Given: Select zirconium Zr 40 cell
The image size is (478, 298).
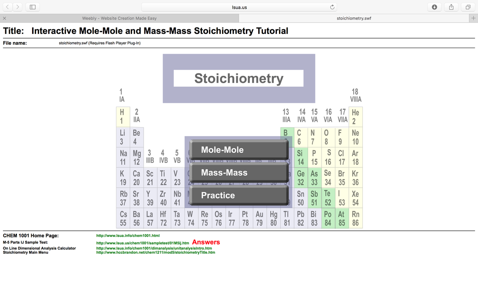Looking at the screenshot, I should (x=164, y=198).
